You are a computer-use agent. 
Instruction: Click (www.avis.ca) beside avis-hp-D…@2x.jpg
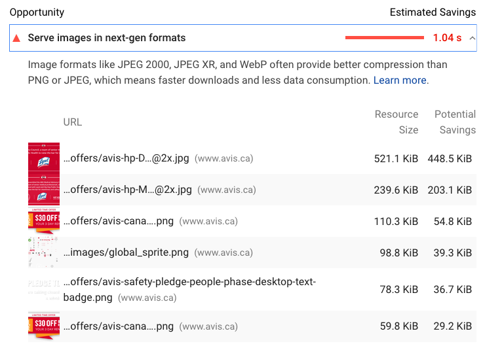[x=224, y=159]
